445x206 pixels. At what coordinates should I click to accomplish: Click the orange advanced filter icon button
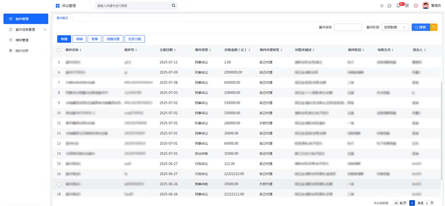pyautogui.click(x=434, y=27)
